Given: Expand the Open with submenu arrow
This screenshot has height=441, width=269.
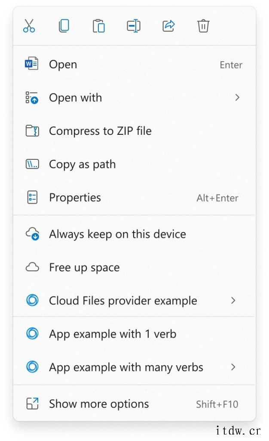Looking at the screenshot, I should click(237, 97).
